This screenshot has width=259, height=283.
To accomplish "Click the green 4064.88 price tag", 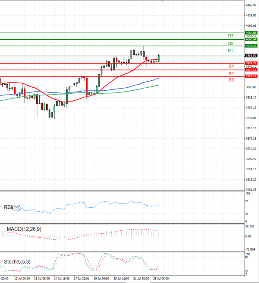I will tap(251, 33).
